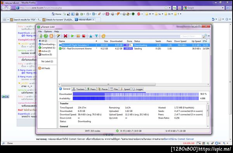The width and height of the screenshot is (233, 153).
Task: Open All Feeds in sidebar
Action: pos(44,68)
